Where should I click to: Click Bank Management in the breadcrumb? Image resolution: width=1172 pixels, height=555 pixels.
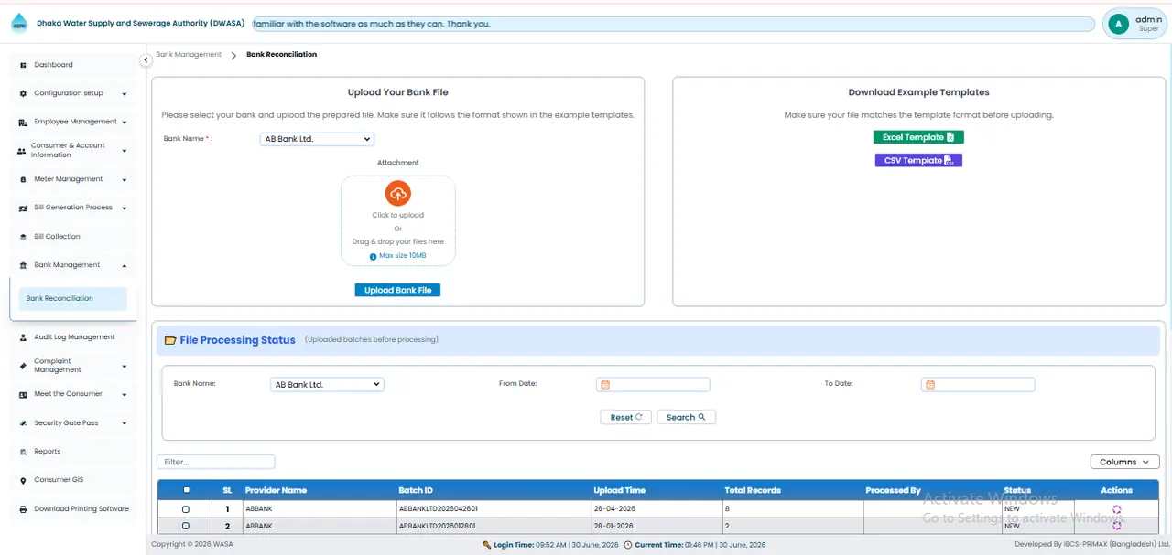pos(189,55)
